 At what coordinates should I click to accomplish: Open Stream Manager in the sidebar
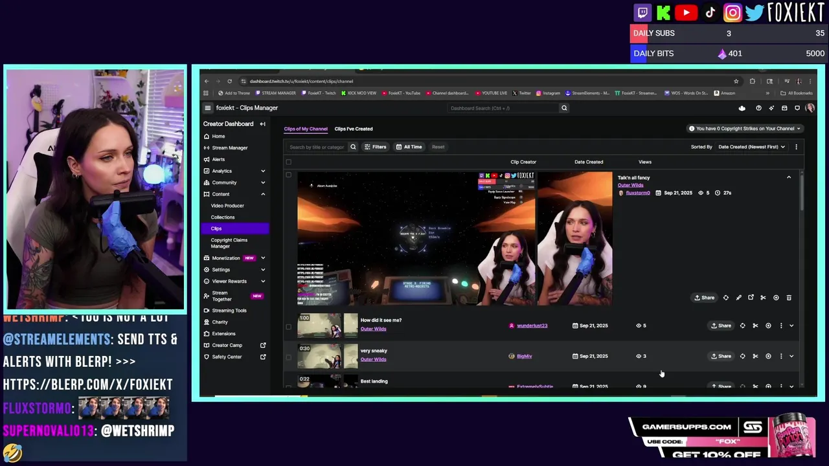230,148
